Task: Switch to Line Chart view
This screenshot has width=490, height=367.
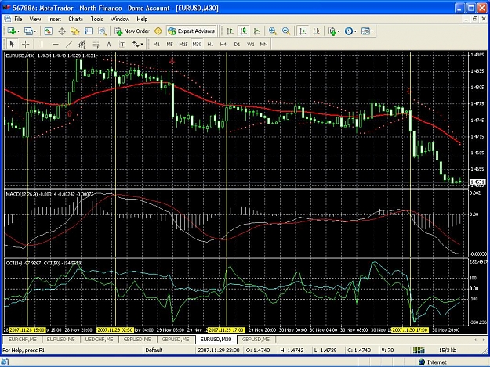Action: tap(257, 31)
